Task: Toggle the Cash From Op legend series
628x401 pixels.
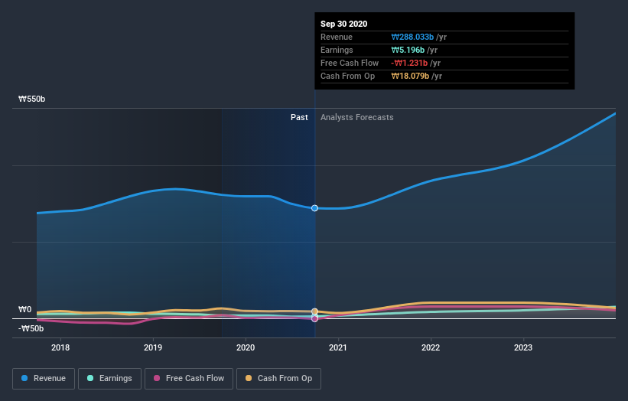Action: pos(278,379)
